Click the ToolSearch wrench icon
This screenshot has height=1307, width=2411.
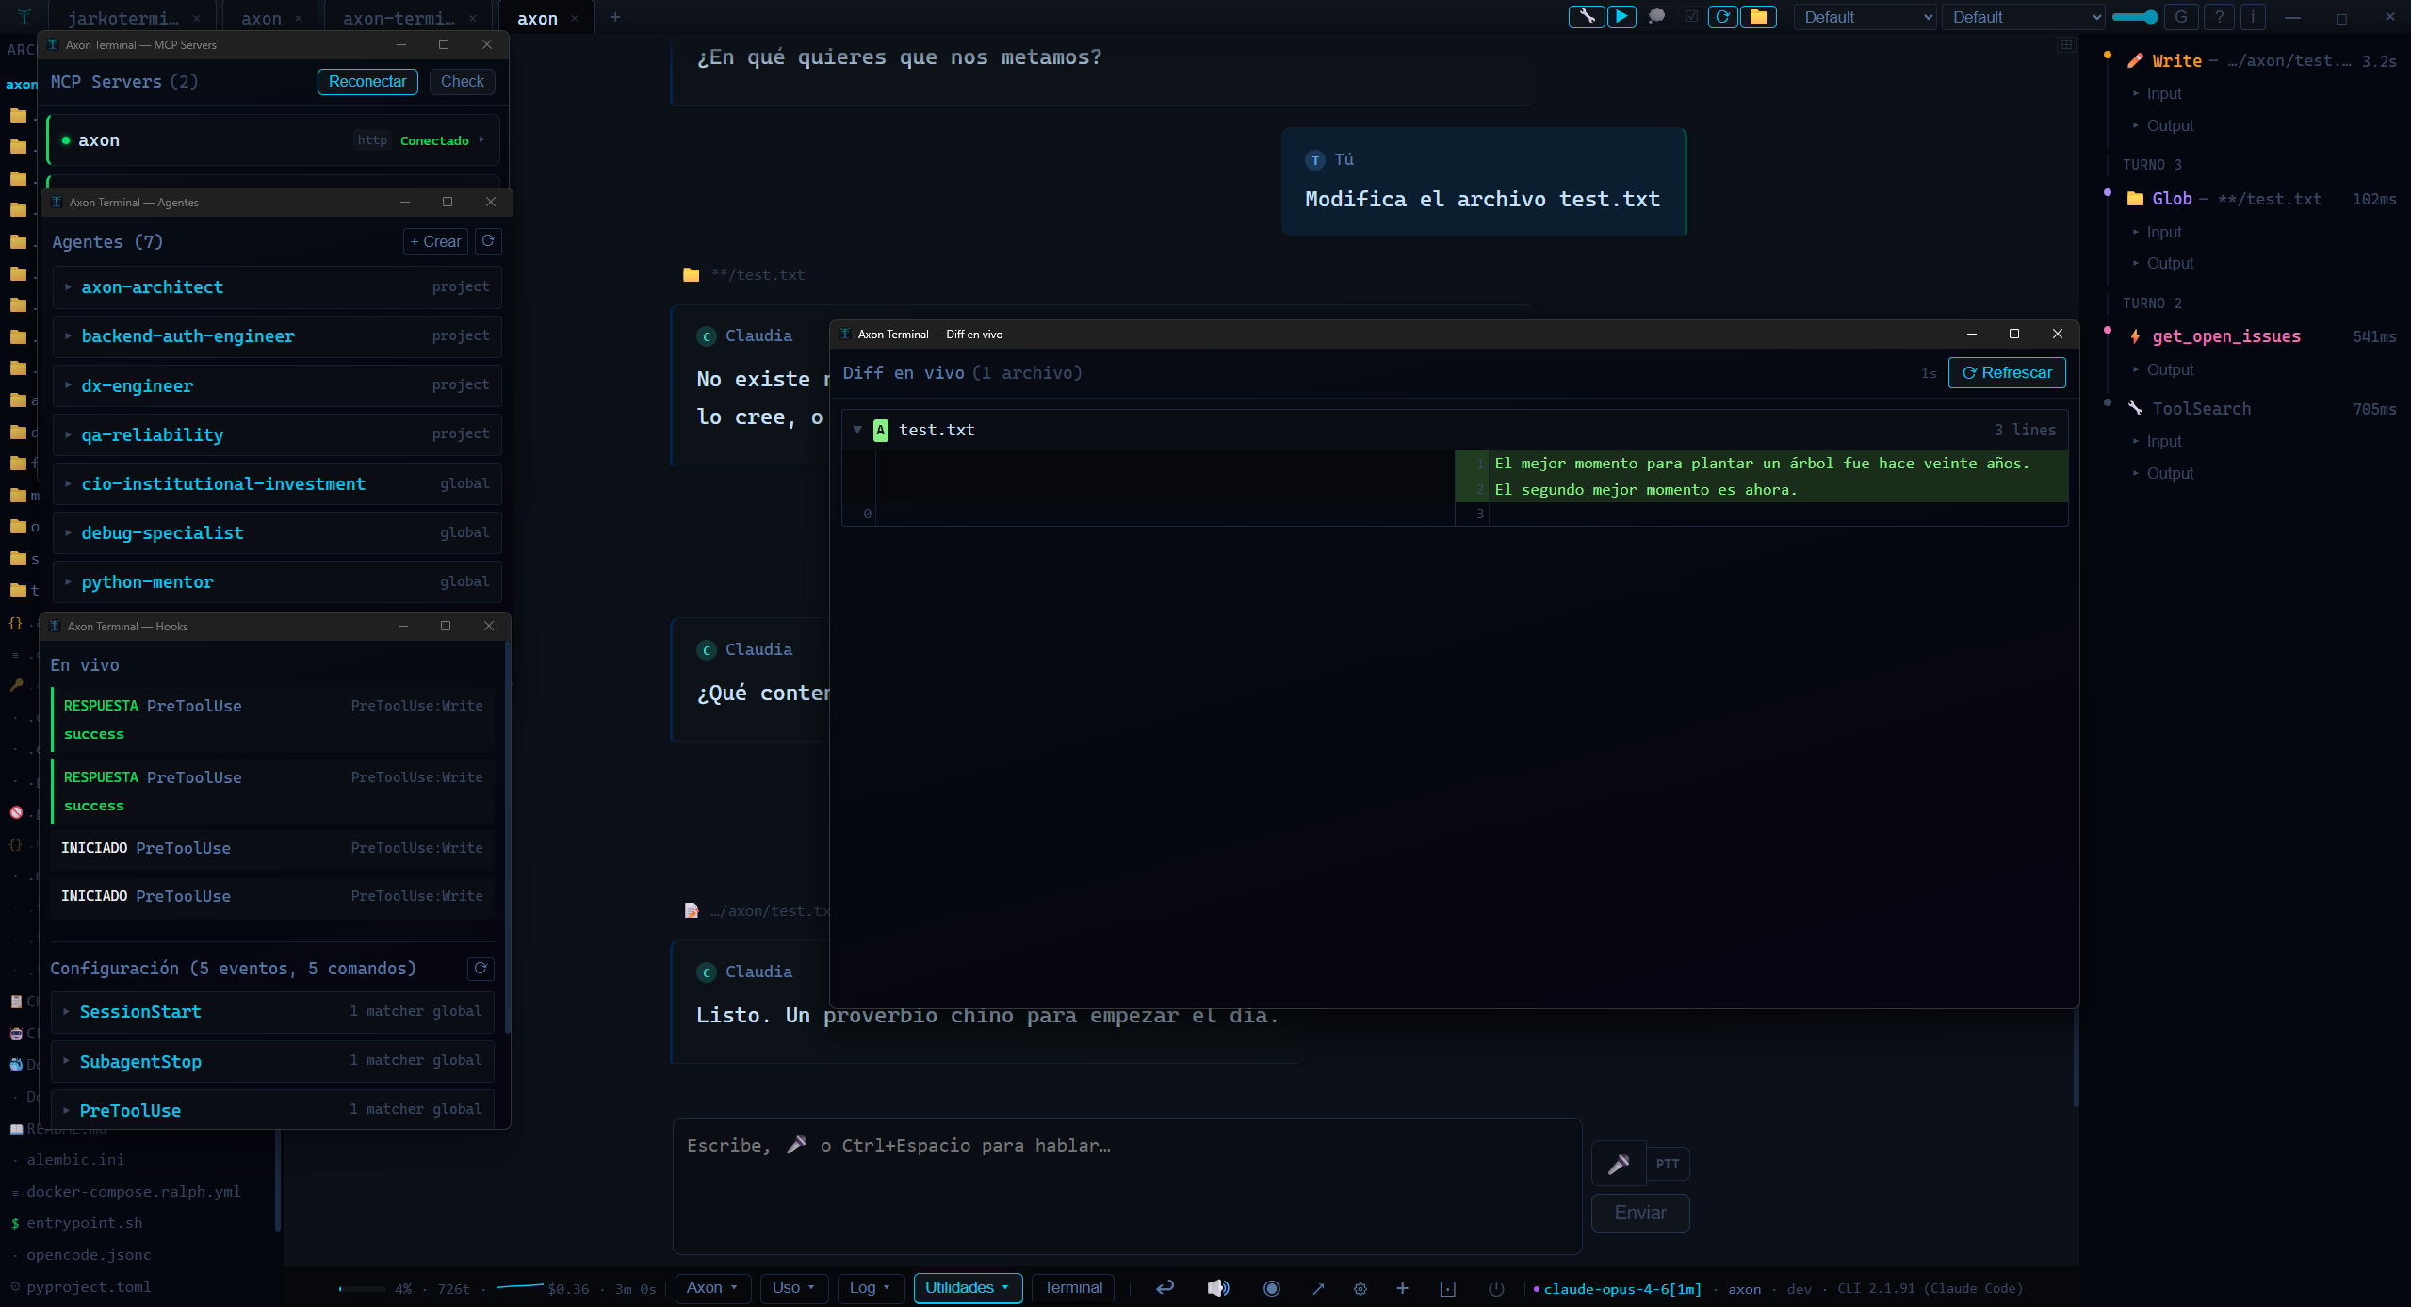pos(2135,408)
